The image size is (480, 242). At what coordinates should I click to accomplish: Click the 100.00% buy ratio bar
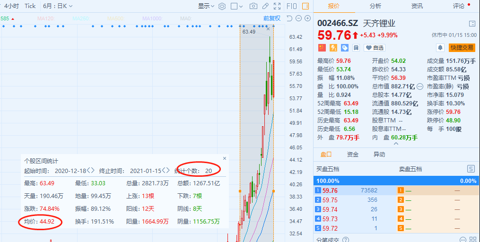pos(396,181)
